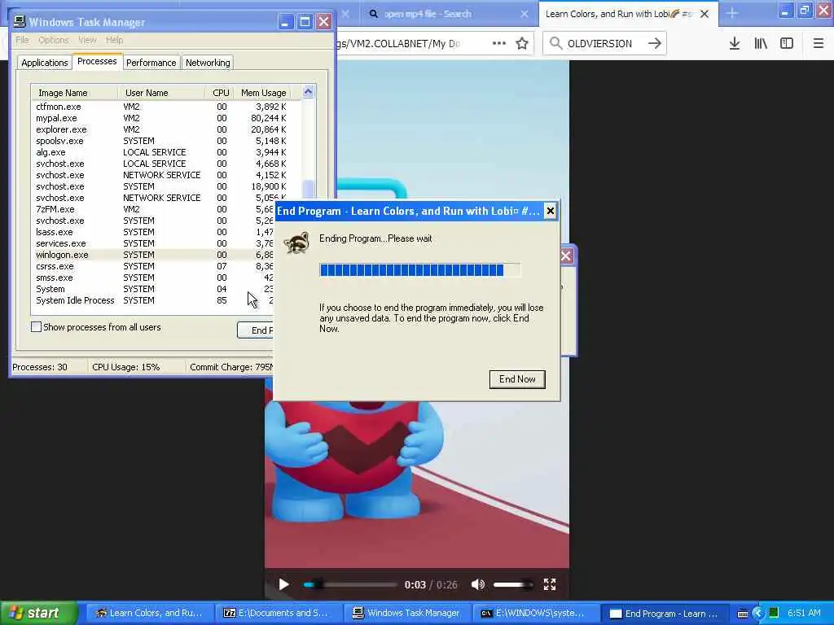Open the browser Downloads icon

[x=735, y=44]
